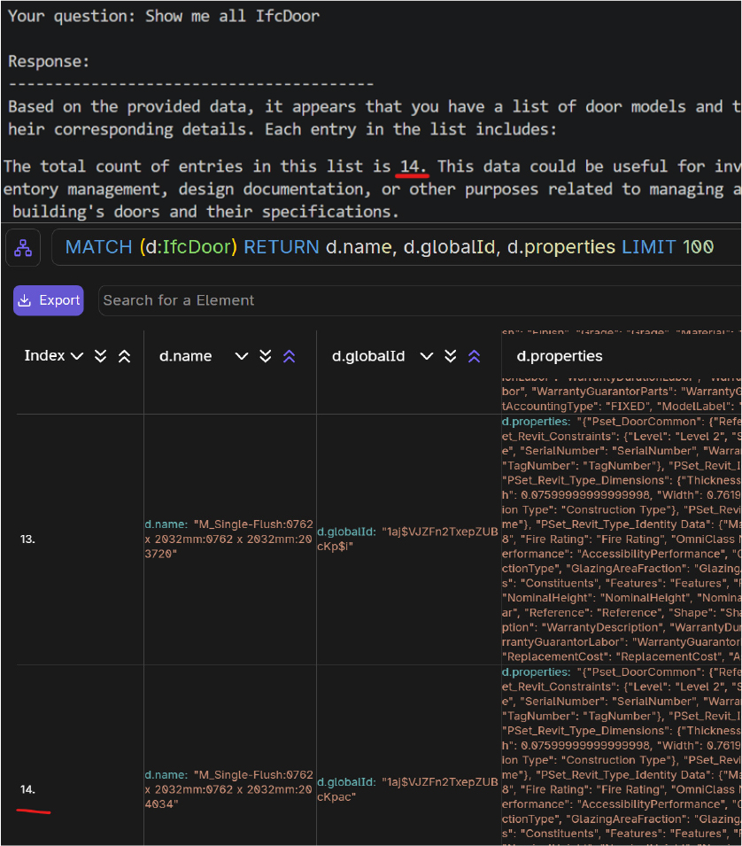Click row index '13.'

pyautogui.click(x=27, y=539)
